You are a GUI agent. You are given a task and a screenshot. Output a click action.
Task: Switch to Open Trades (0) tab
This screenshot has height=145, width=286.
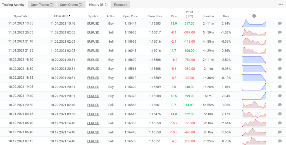point(42,5)
